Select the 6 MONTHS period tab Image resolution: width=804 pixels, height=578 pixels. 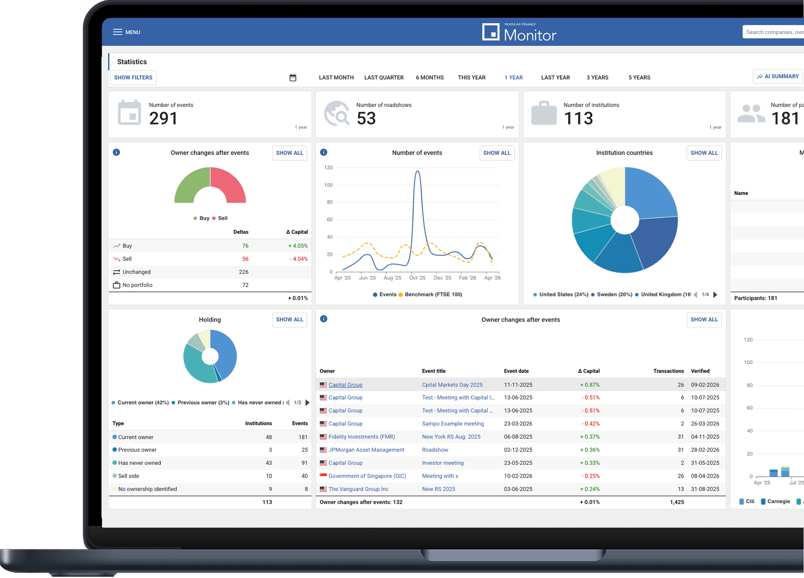(x=430, y=78)
